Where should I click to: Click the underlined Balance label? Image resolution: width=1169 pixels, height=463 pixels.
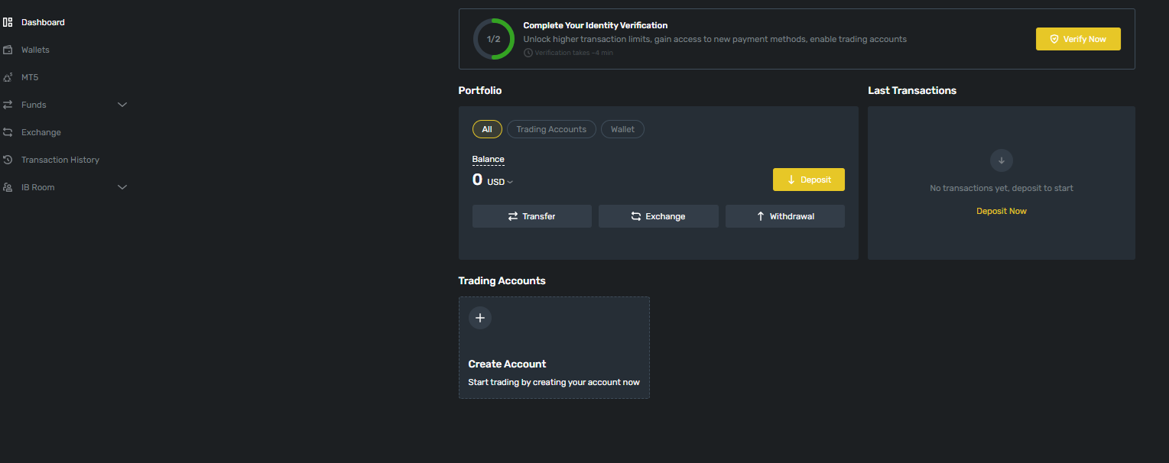[489, 159]
